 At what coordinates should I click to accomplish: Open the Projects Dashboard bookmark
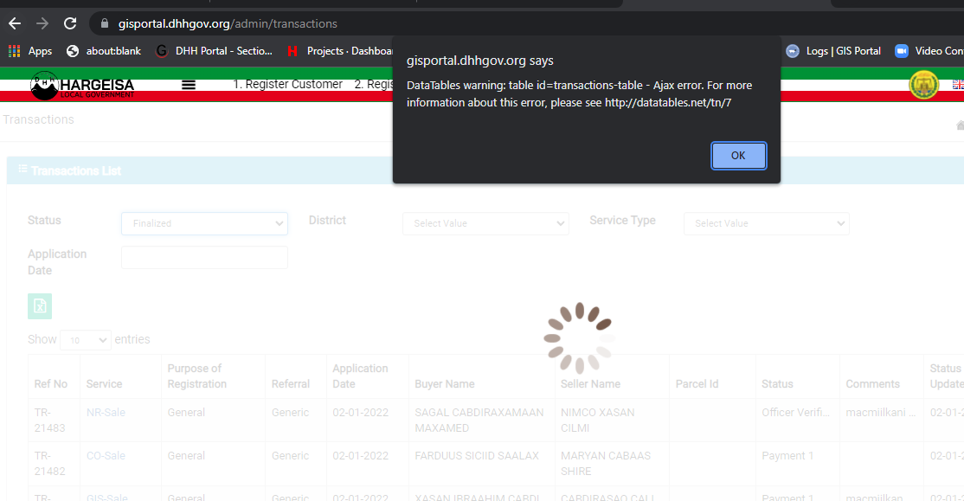340,51
